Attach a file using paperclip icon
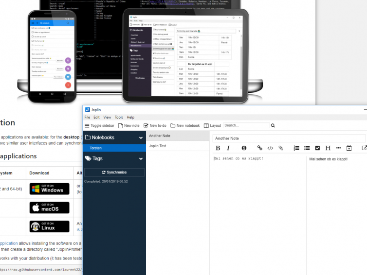This screenshot has width=367, height=275. 281,148
